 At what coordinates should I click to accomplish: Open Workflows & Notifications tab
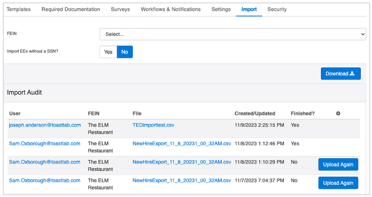170,9
